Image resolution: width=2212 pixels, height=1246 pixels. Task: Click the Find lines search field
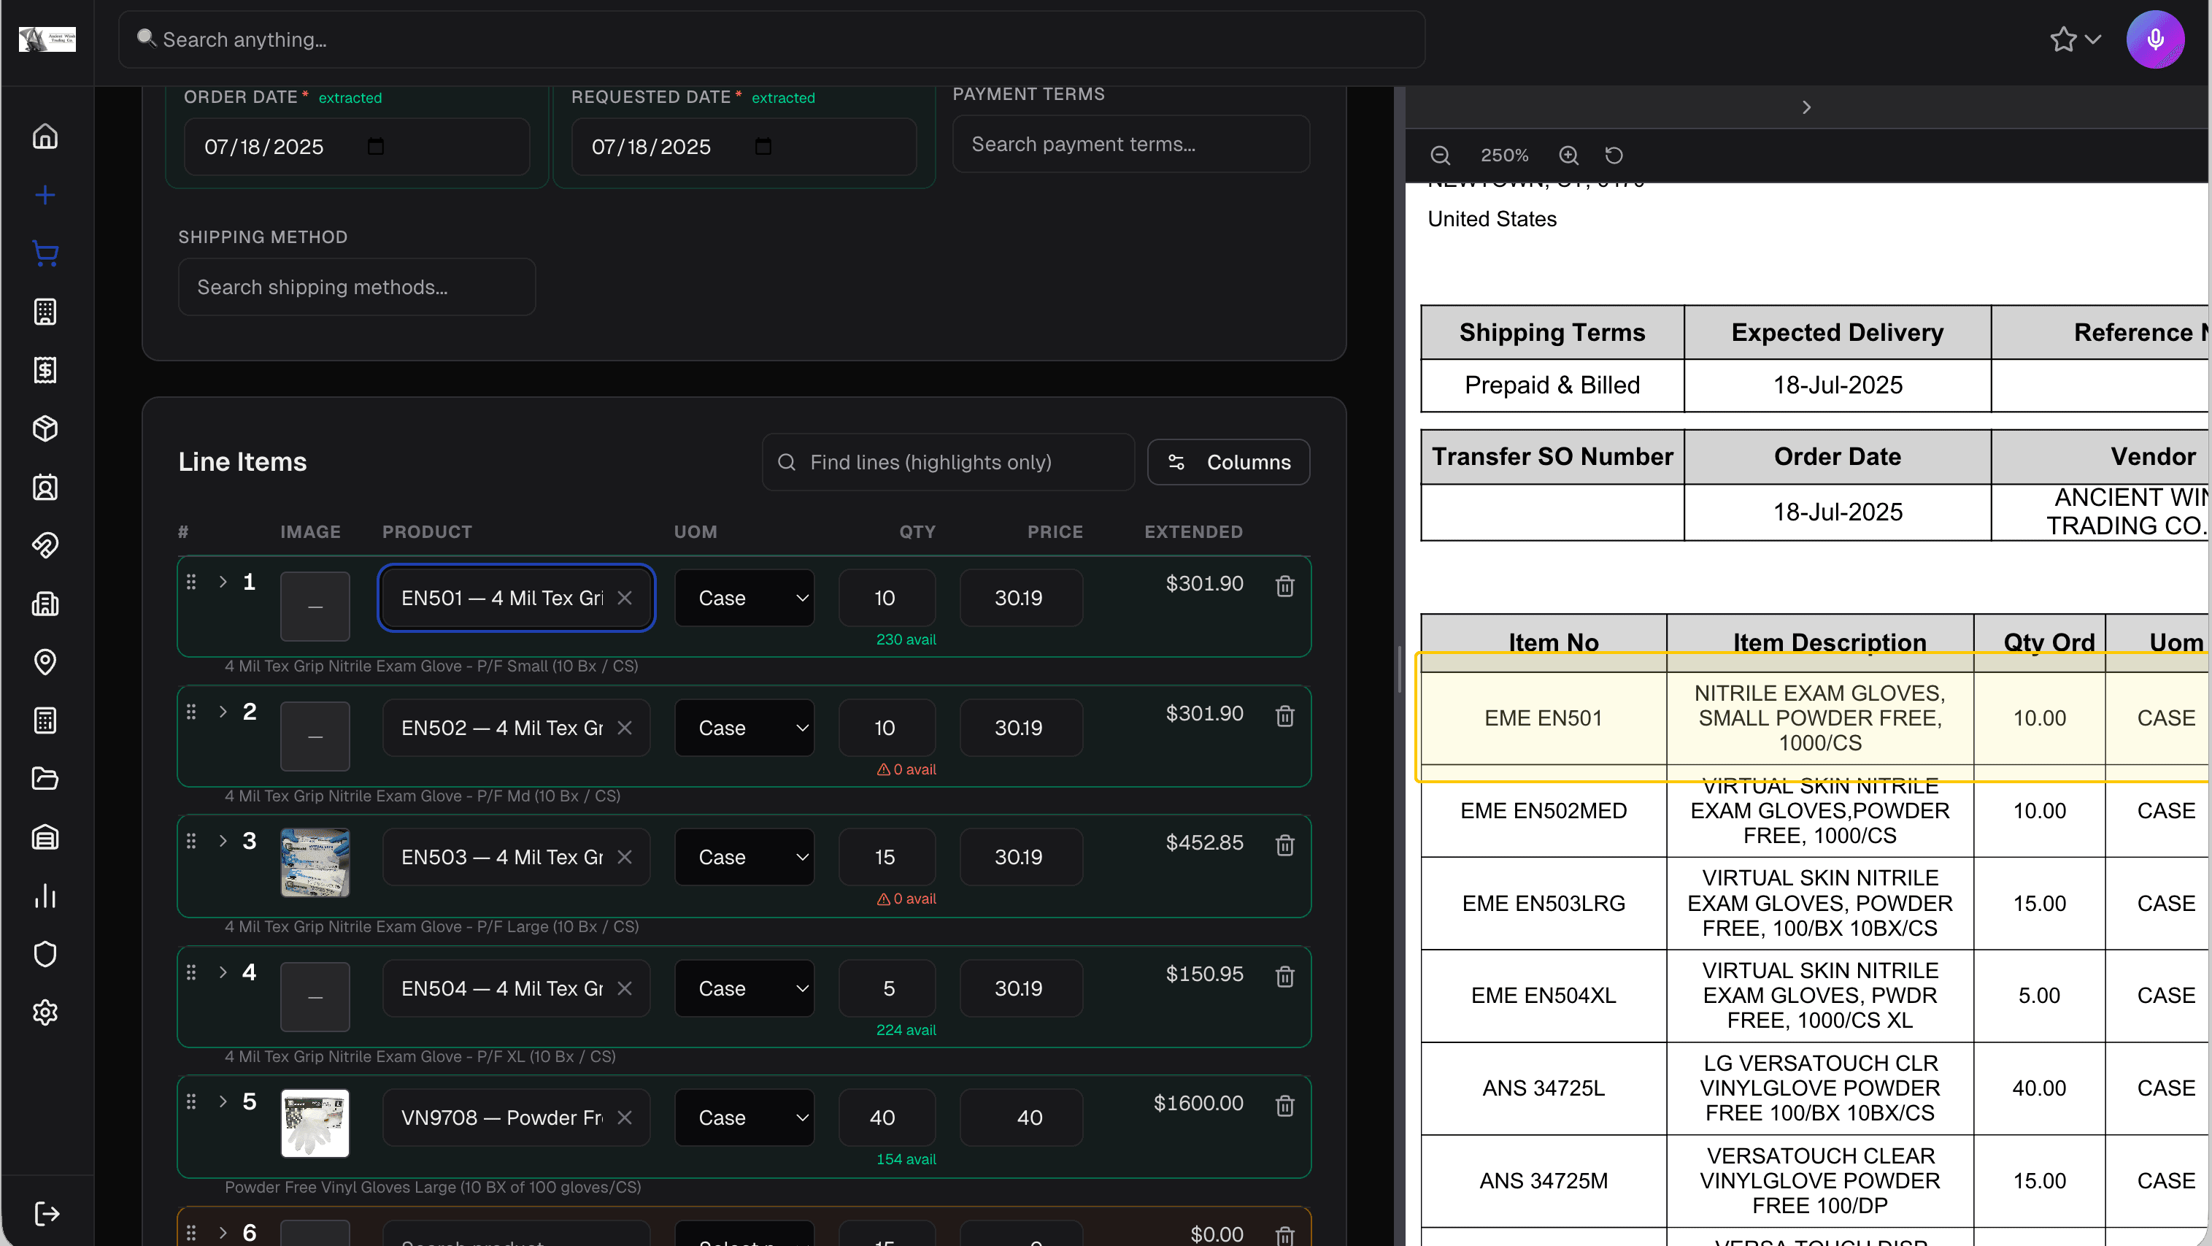[x=948, y=462]
